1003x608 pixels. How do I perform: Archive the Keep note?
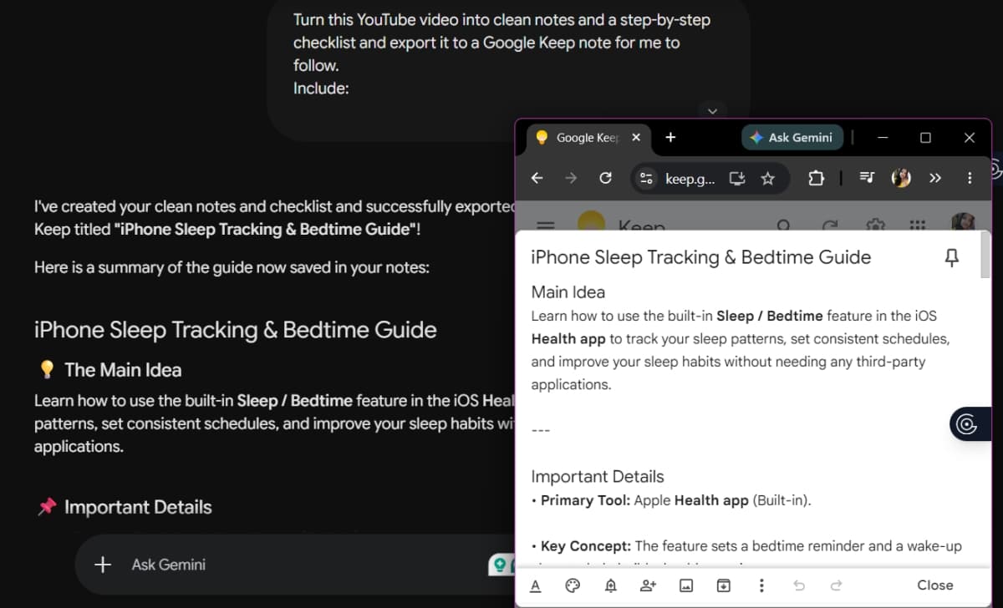pyautogui.click(x=724, y=585)
